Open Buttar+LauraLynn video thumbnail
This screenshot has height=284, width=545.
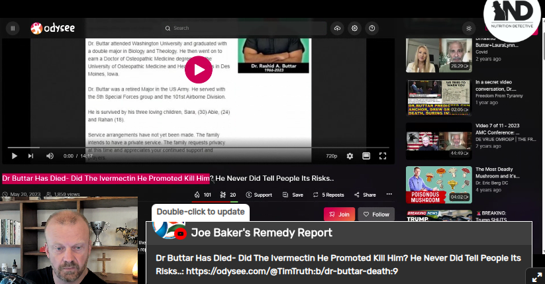tap(438, 55)
